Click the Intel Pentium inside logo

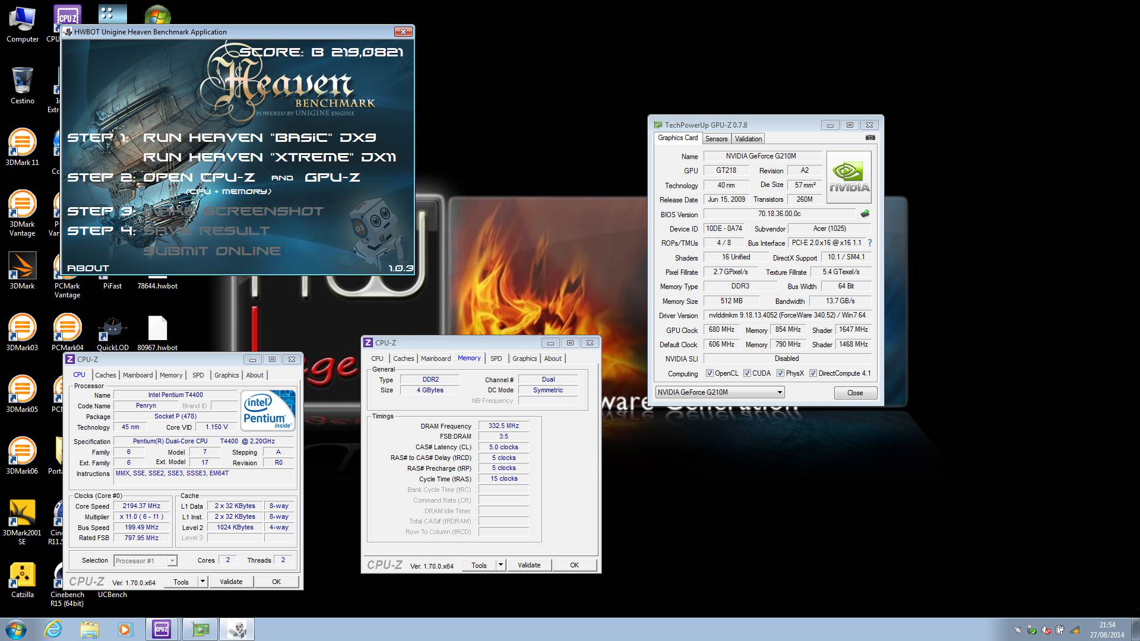(268, 411)
